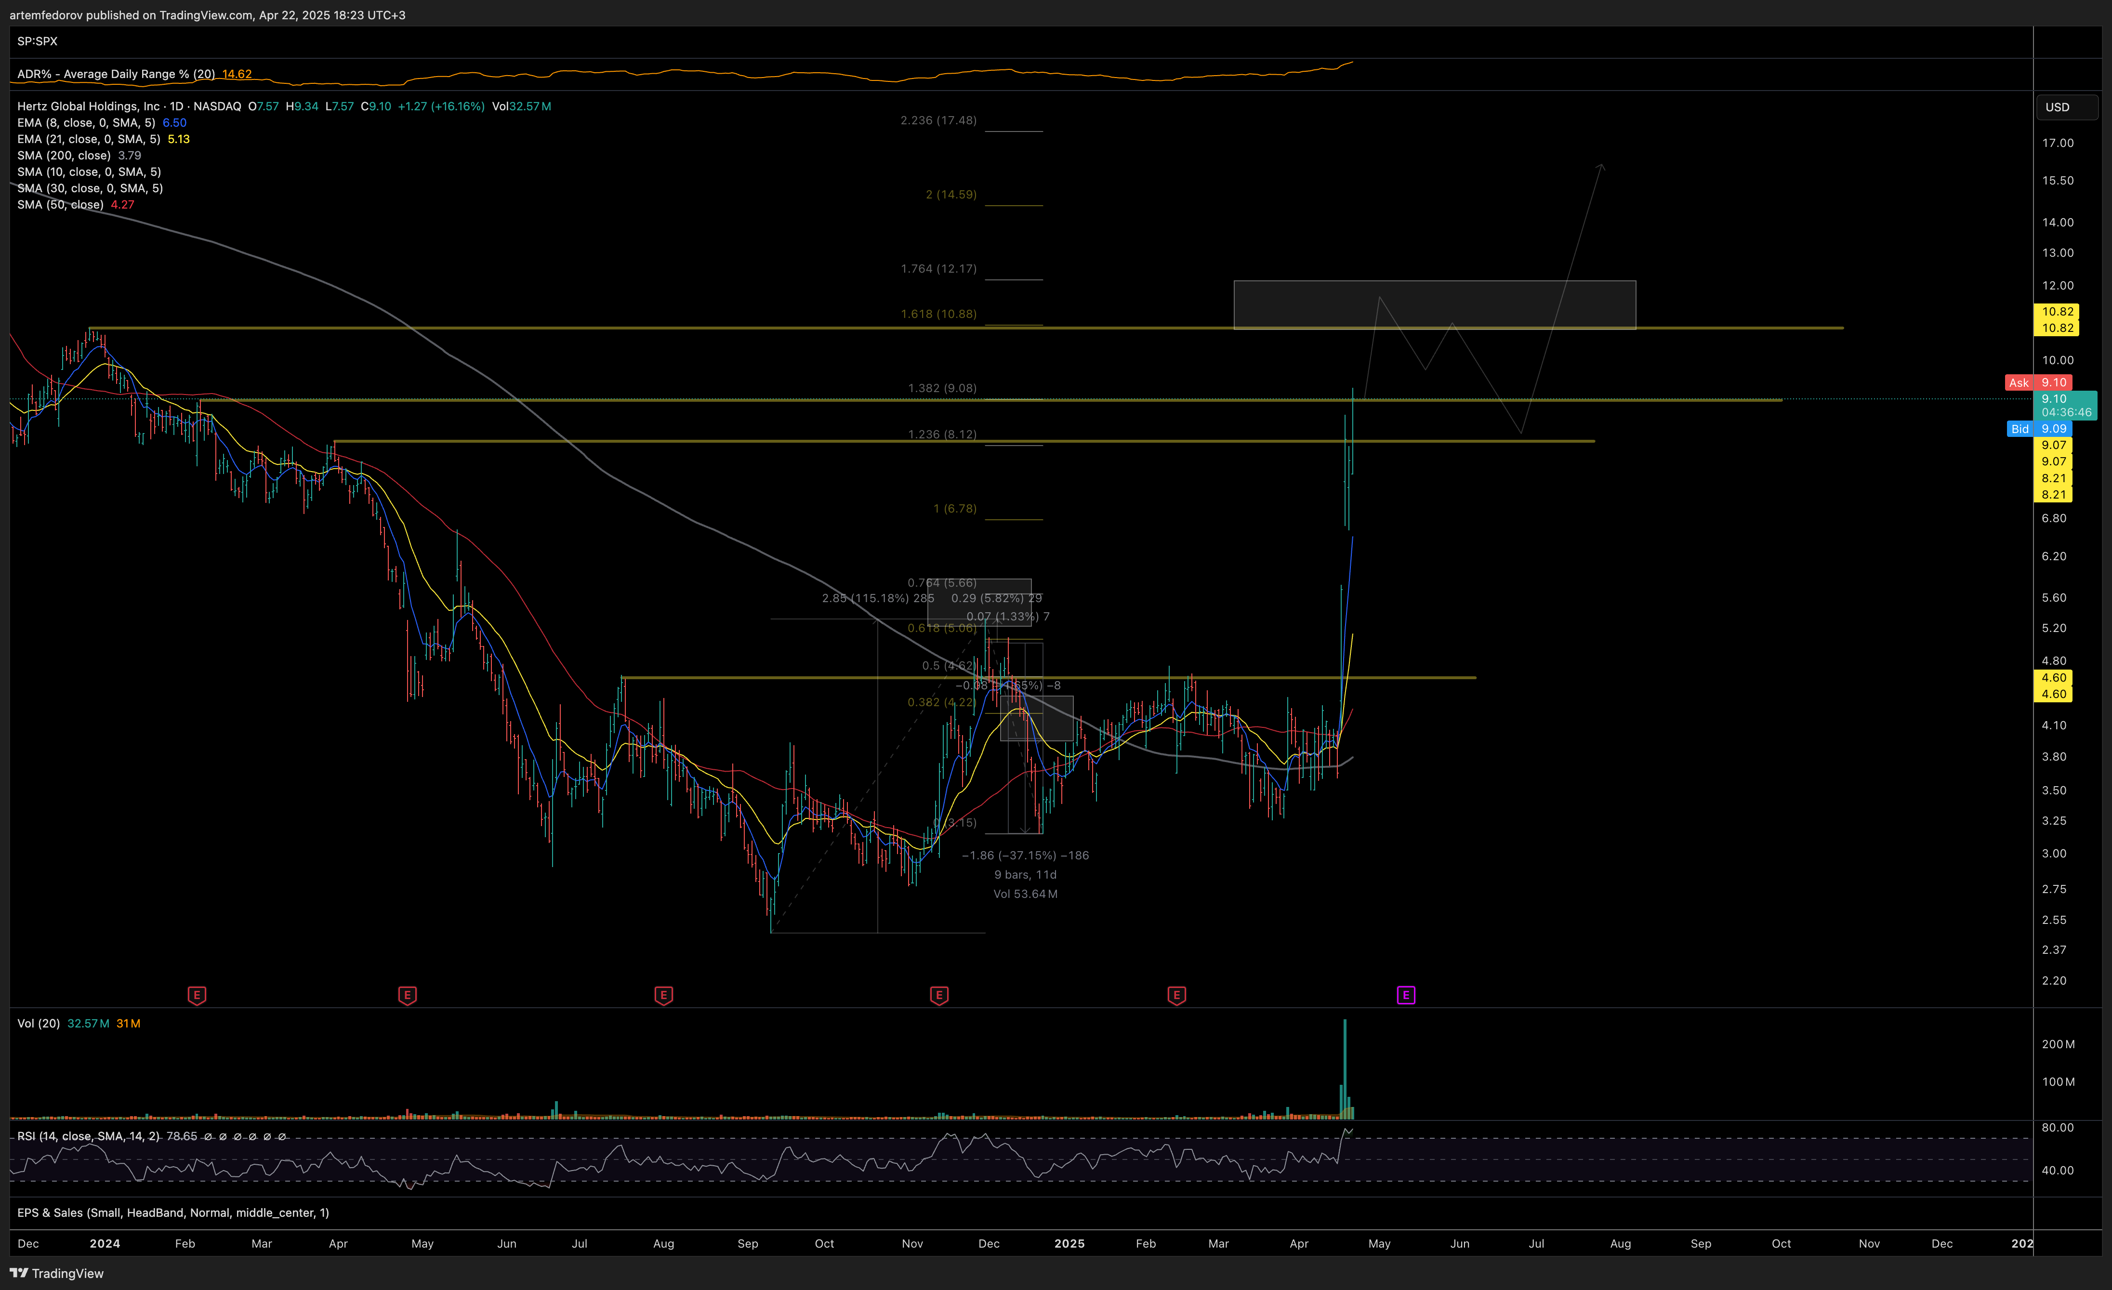Click the earnings marker below late April 2024
The width and height of the screenshot is (2112, 1290).
coord(407,995)
